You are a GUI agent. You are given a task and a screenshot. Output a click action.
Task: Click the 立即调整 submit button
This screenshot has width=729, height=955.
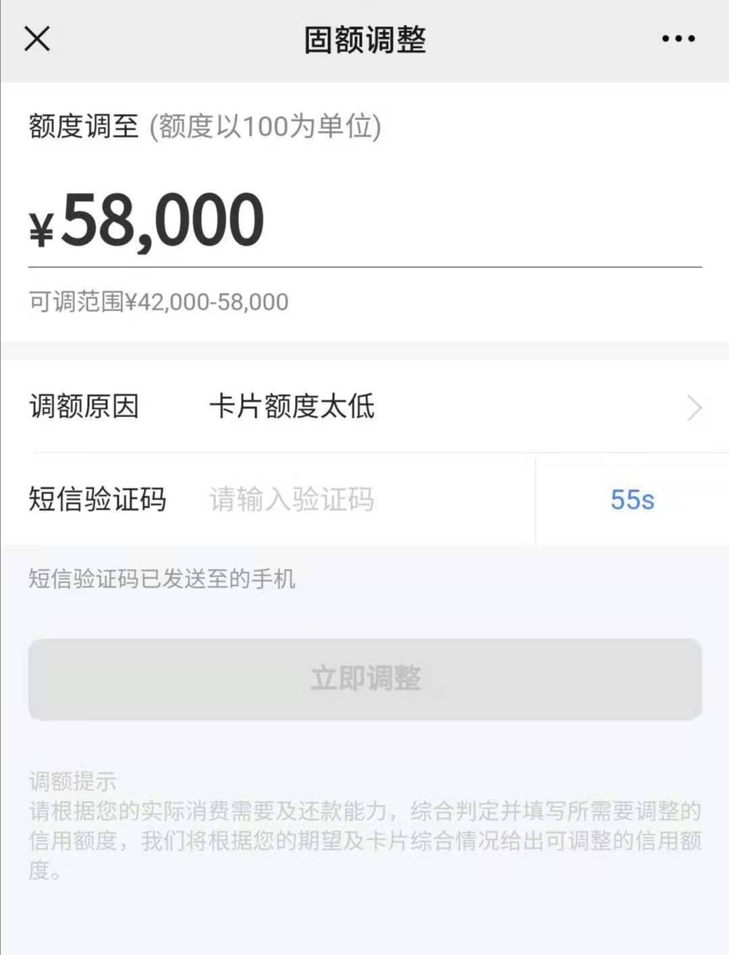tap(365, 679)
